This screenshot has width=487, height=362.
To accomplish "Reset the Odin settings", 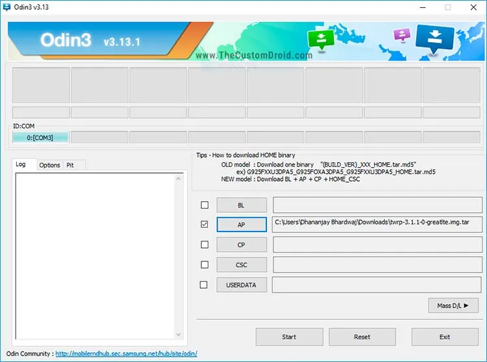I will tap(362, 337).
